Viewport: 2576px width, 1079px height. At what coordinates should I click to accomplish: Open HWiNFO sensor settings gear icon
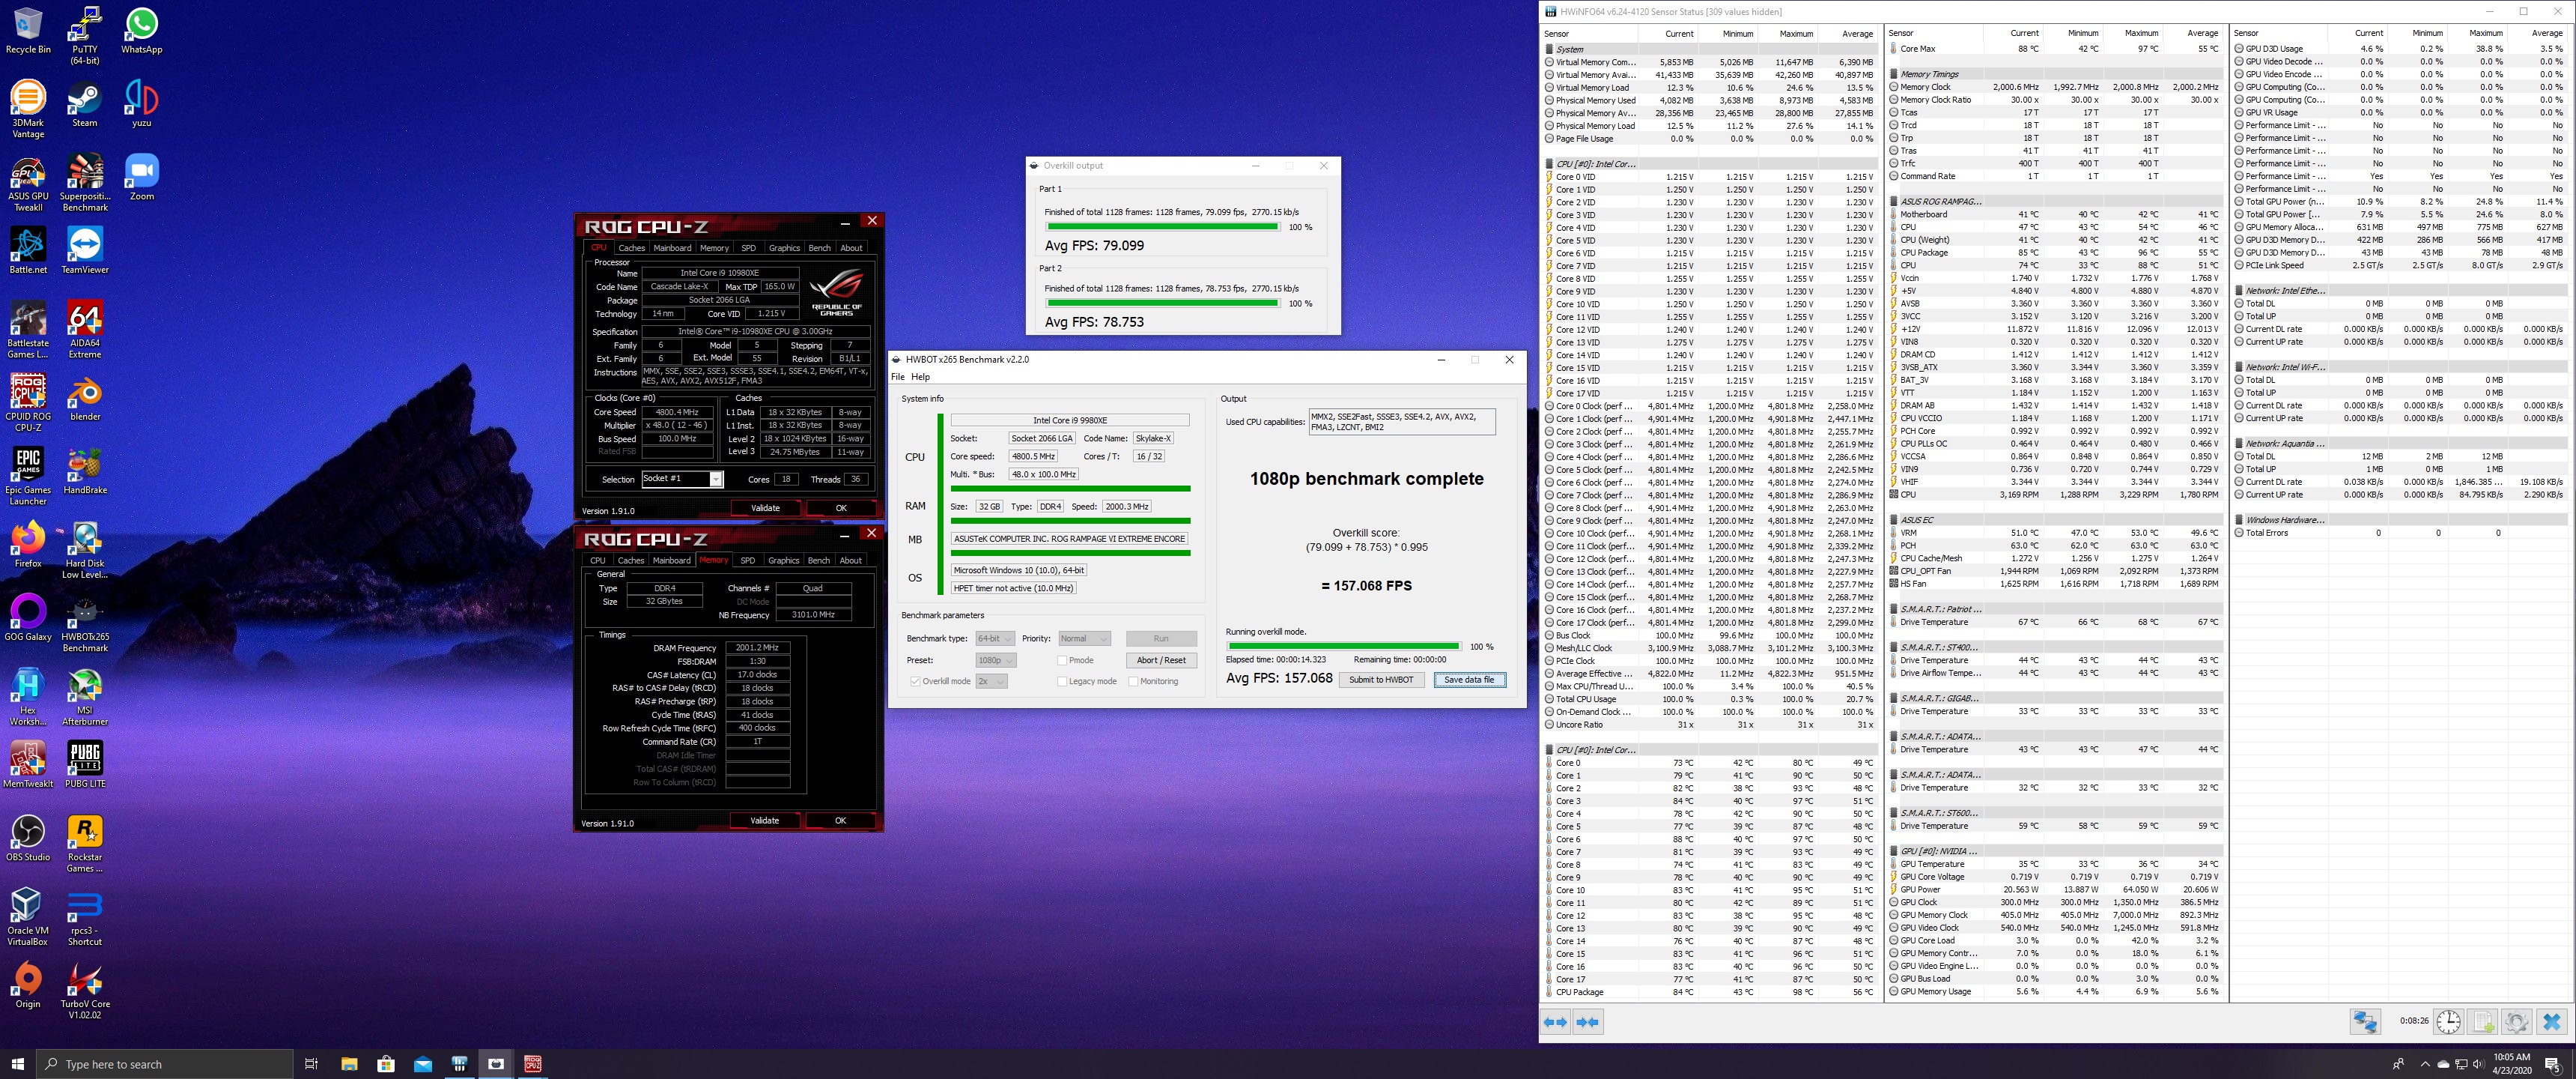pos(2517,1021)
